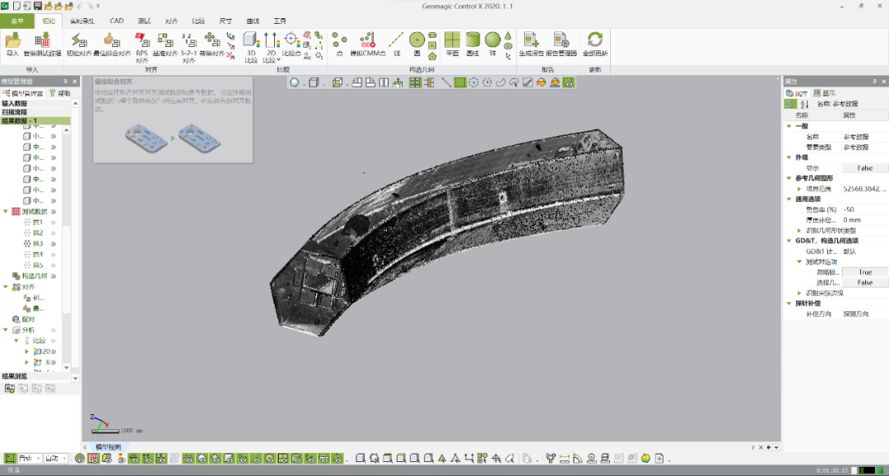Collapse the 分析 tree node
The width and height of the screenshot is (889, 476).
tap(6, 330)
